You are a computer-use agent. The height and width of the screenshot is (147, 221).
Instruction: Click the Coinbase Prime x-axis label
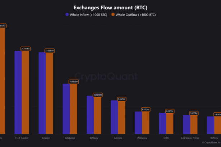pos(190,138)
